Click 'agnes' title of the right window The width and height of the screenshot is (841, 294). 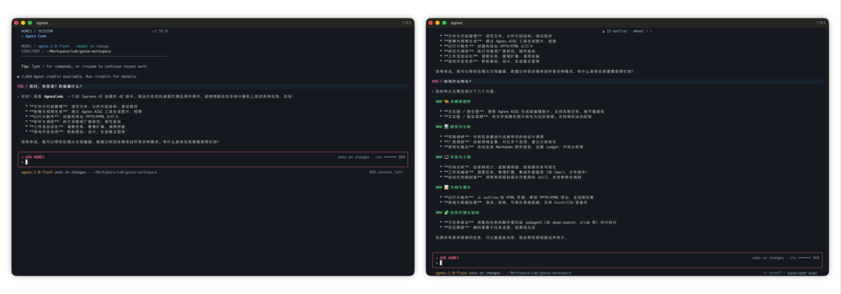coord(456,23)
